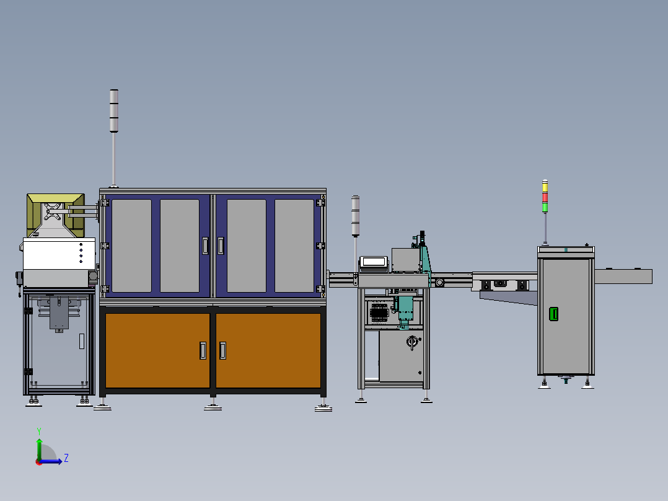The image size is (668, 501).
Task: Select the dark mechanism inside the left enclosure
Action: tap(59, 314)
